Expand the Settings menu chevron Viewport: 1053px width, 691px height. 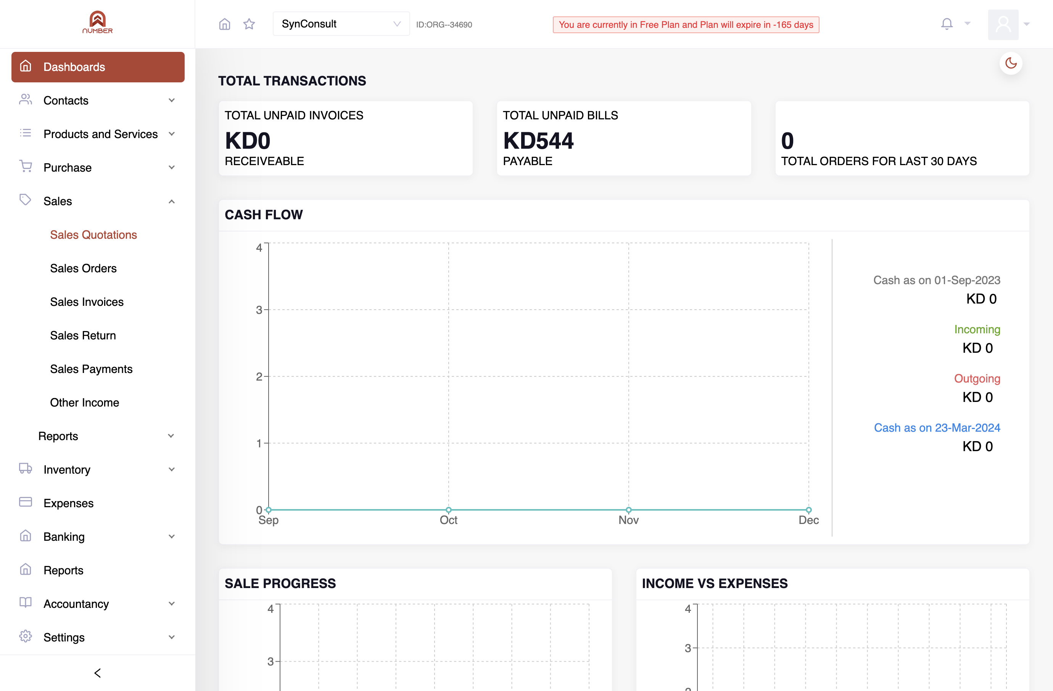172,638
